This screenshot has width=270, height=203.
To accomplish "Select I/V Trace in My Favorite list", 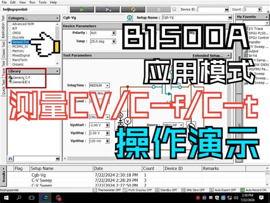I will click(x=255, y=29).
